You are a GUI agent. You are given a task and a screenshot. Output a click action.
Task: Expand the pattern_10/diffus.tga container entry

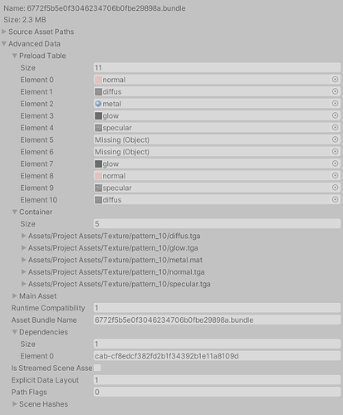click(24, 236)
